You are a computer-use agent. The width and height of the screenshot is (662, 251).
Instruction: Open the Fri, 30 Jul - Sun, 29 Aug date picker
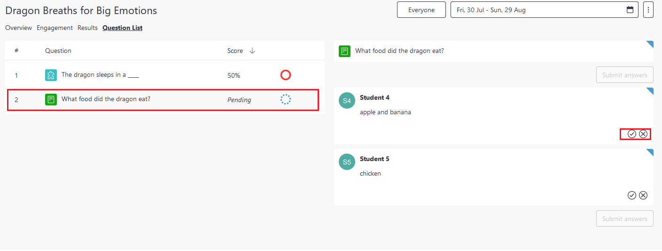545,10
